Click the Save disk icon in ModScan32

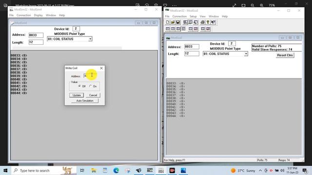coord(178,22)
